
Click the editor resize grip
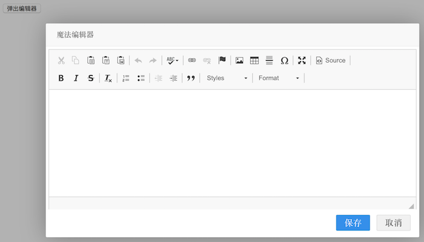coord(411,206)
